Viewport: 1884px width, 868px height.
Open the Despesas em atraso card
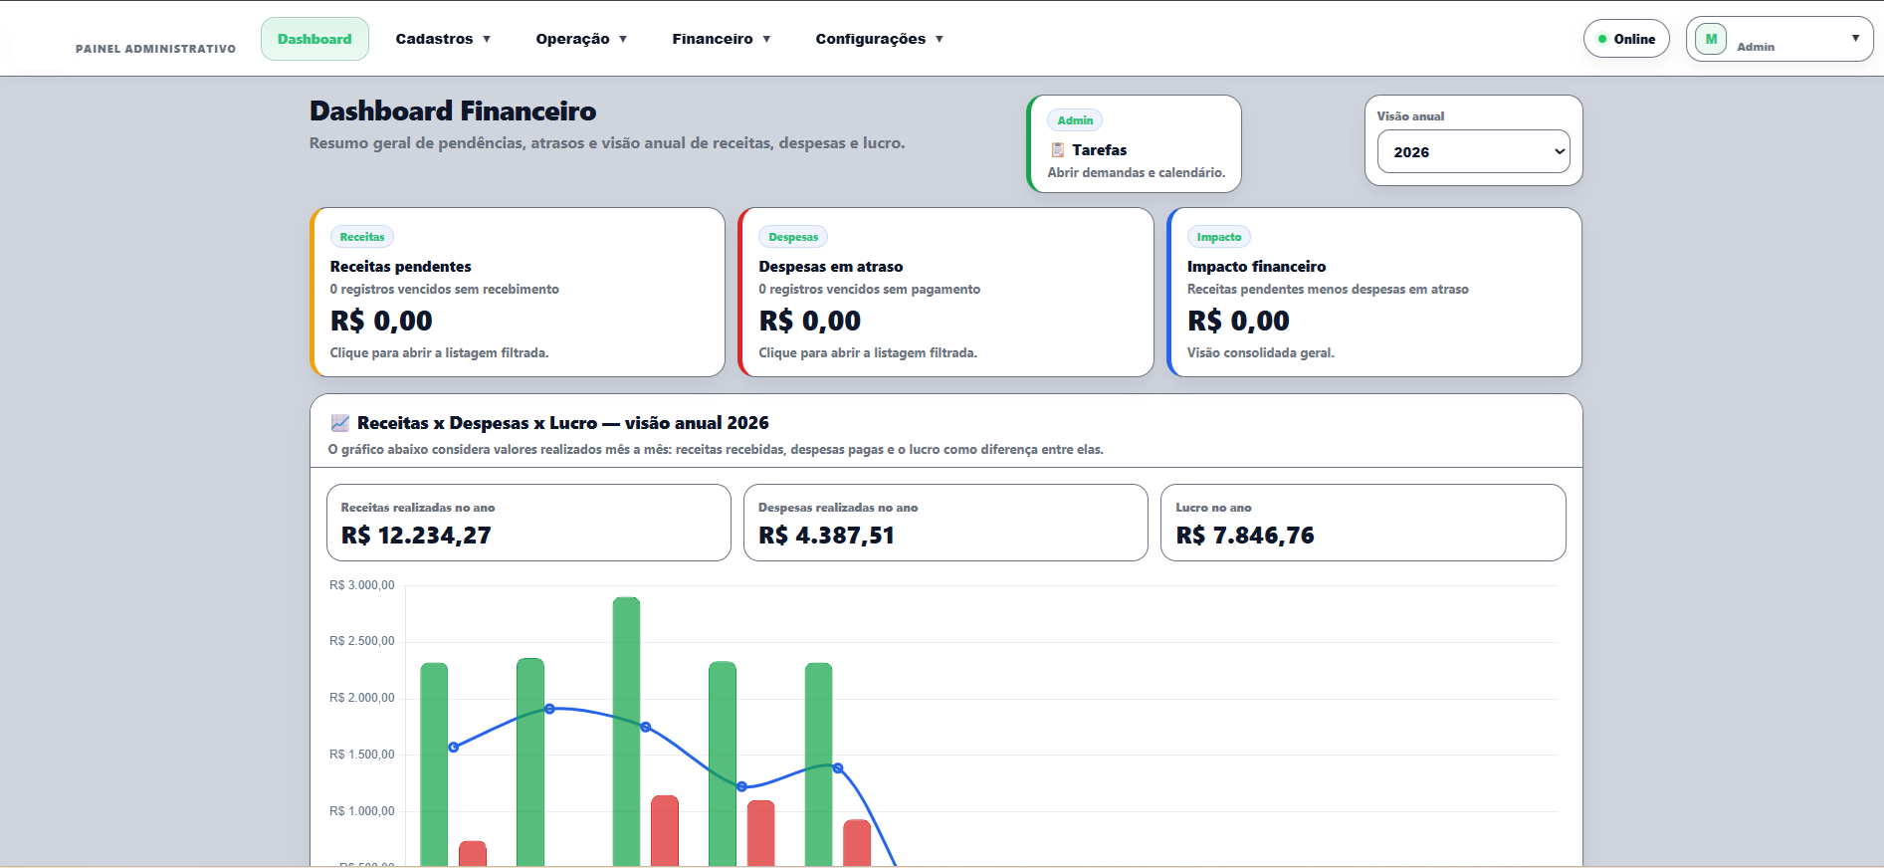[x=945, y=292]
